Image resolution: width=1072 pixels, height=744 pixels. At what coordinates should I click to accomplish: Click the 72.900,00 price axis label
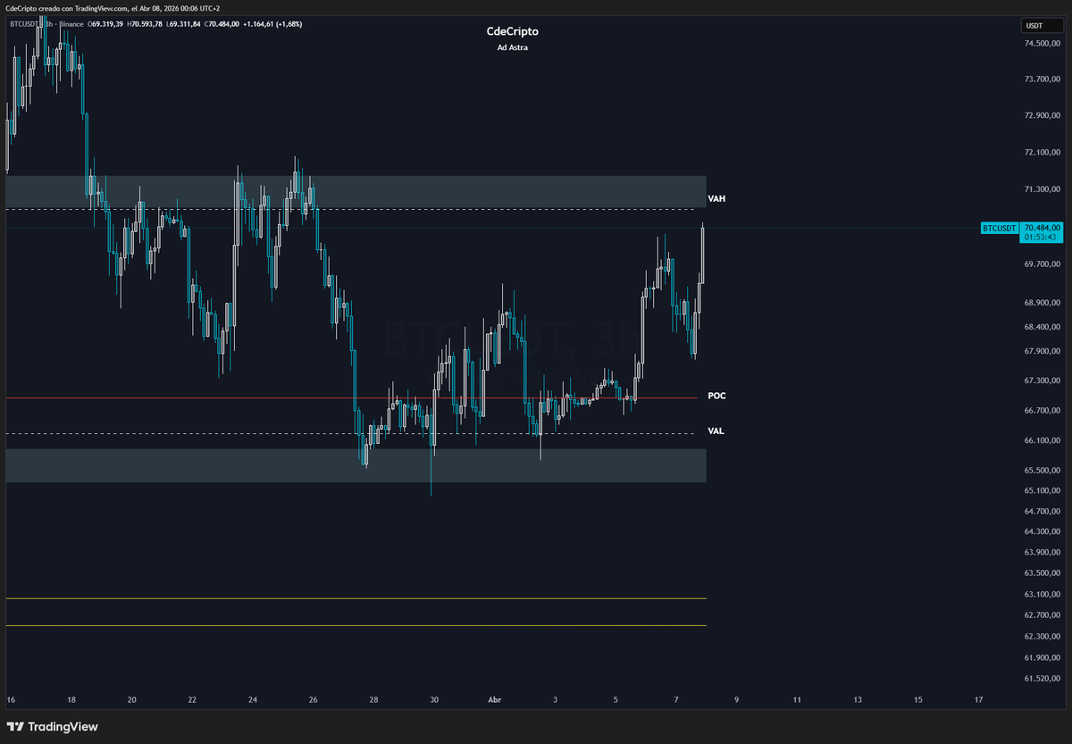1042,116
